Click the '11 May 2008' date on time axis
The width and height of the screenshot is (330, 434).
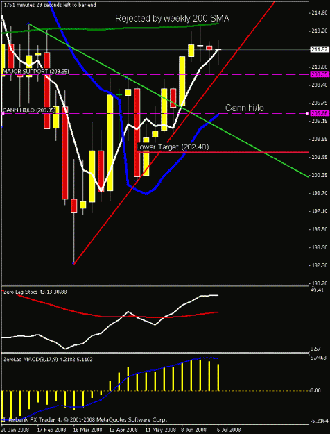click(x=160, y=430)
